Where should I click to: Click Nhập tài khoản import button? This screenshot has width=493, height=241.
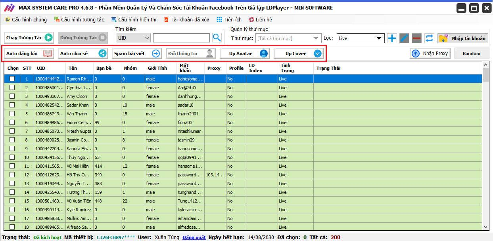pyautogui.click(x=463, y=38)
